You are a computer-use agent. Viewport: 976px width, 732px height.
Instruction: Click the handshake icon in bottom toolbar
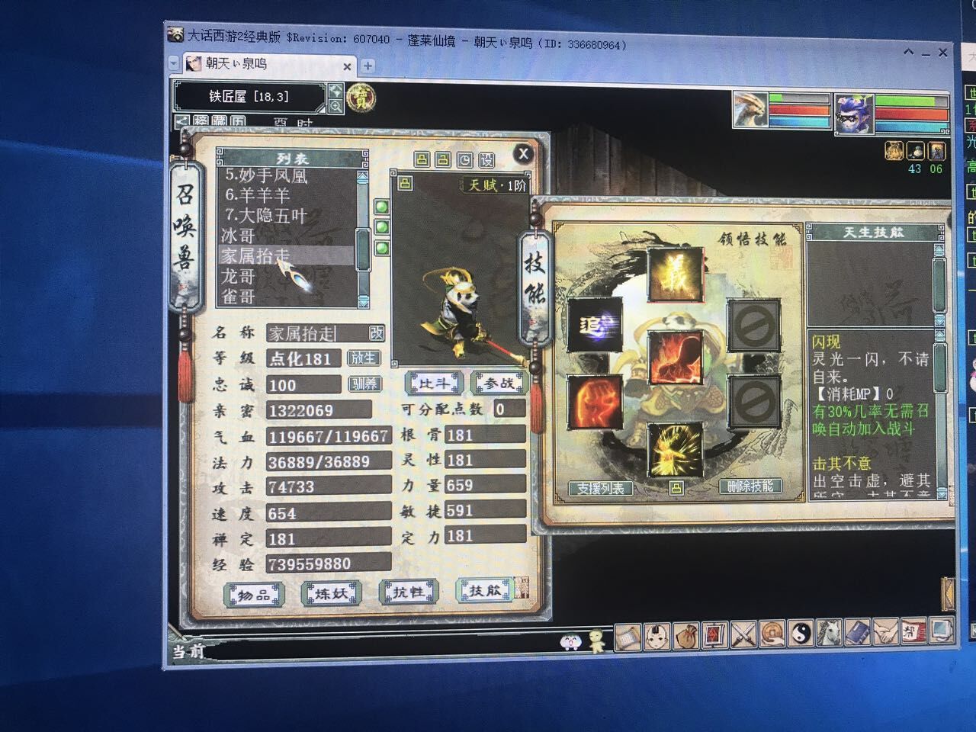885,632
